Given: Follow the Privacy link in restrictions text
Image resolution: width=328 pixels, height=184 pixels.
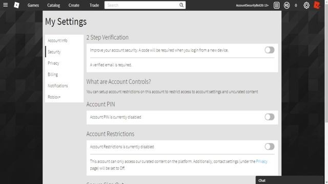Looking at the screenshot, I should click(261, 162).
